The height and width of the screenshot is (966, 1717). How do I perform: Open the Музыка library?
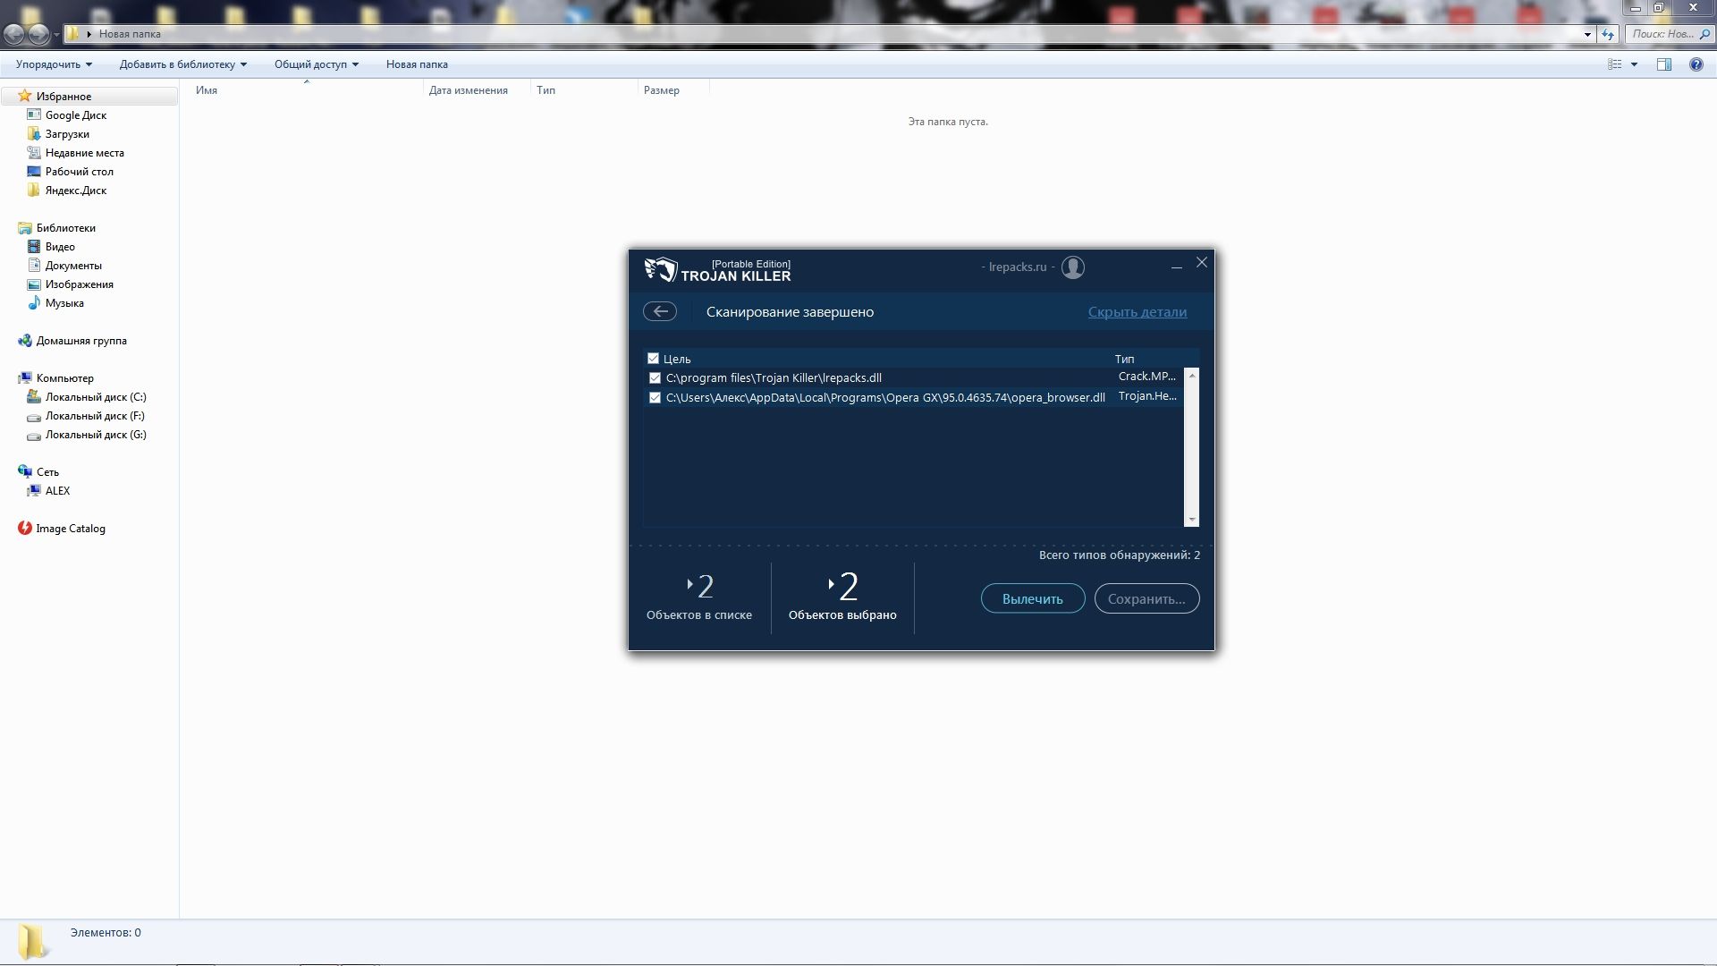(x=64, y=303)
